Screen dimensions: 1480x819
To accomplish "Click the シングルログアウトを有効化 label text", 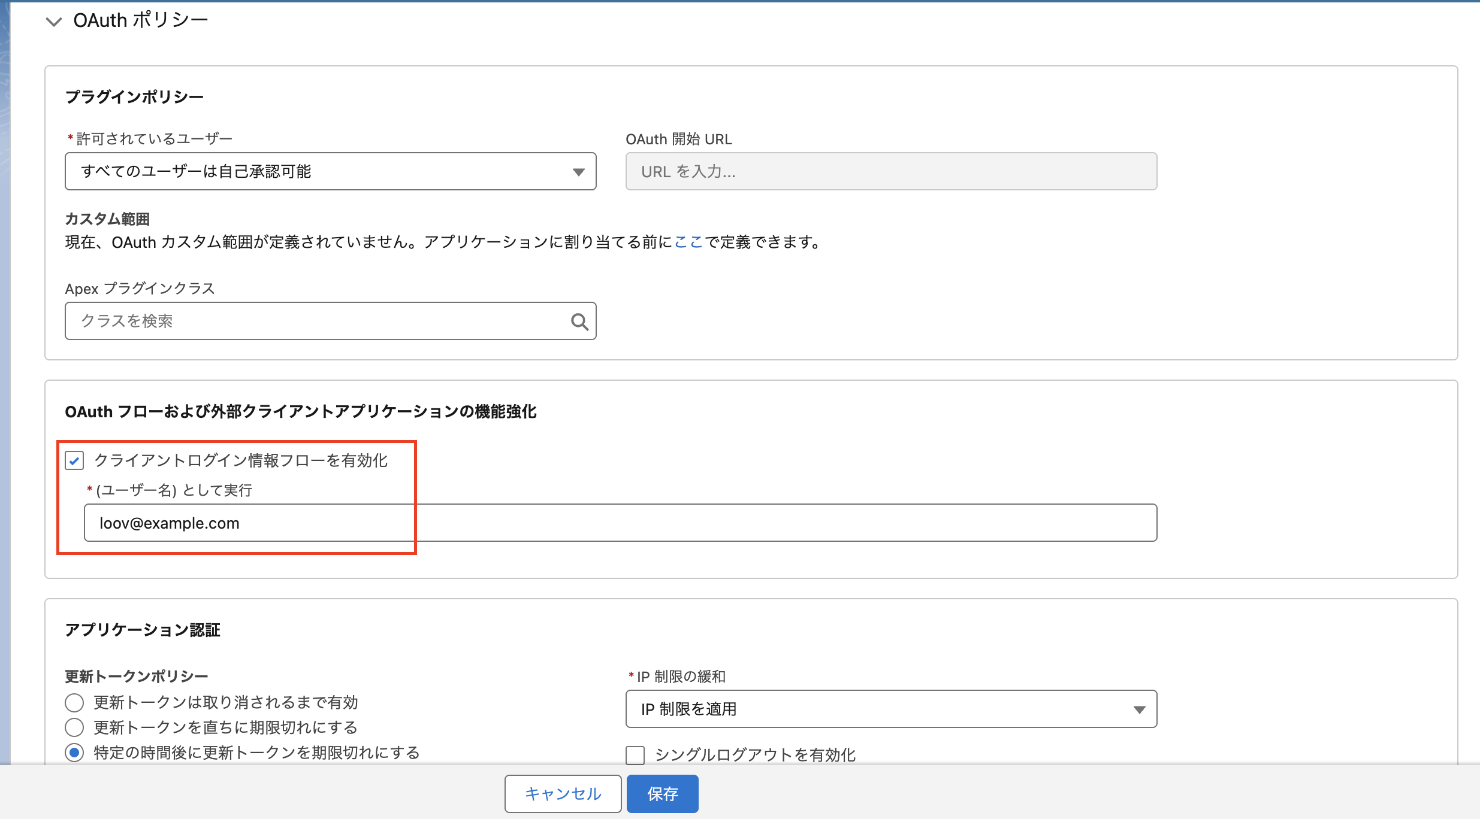I will point(755,755).
